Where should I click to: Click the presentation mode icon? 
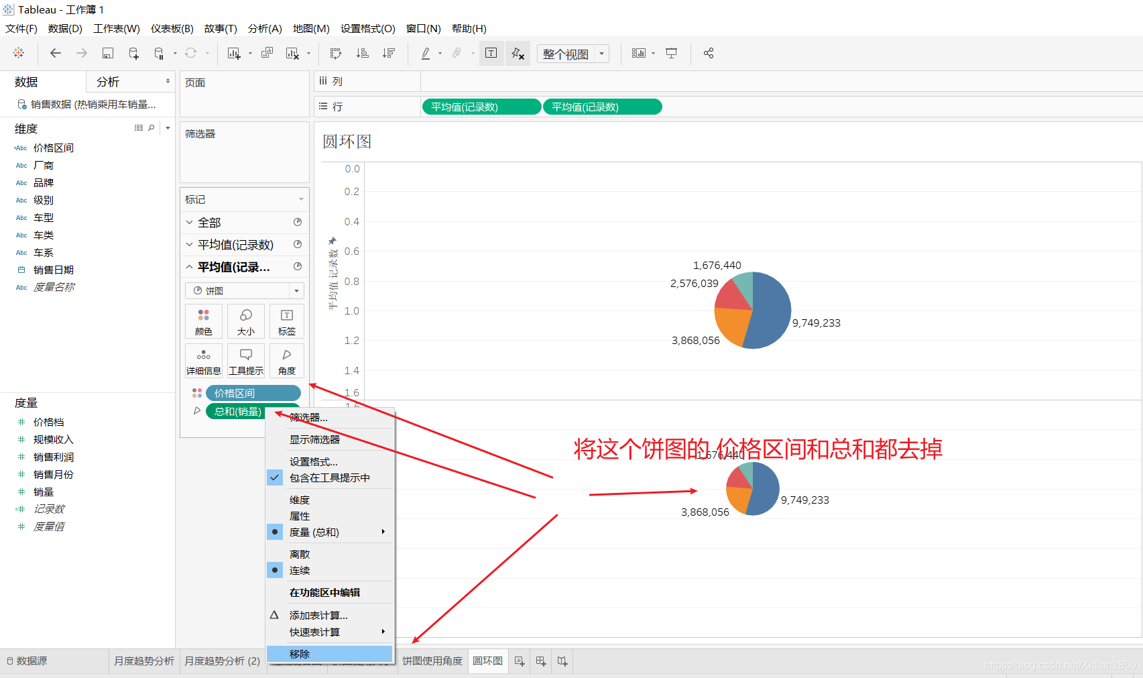[x=671, y=53]
